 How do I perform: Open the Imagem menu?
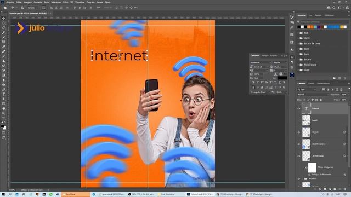[x=28, y=2]
